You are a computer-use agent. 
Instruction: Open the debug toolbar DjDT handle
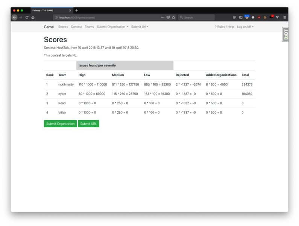click(x=285, y=34)
